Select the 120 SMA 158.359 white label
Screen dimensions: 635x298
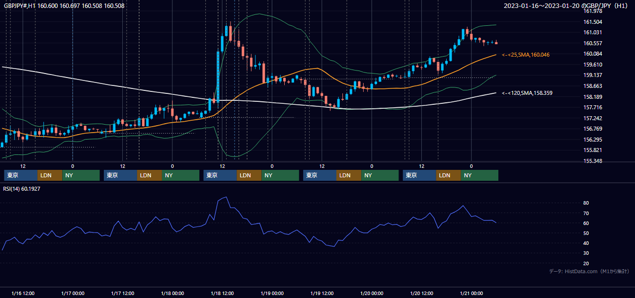coord(527,93)
